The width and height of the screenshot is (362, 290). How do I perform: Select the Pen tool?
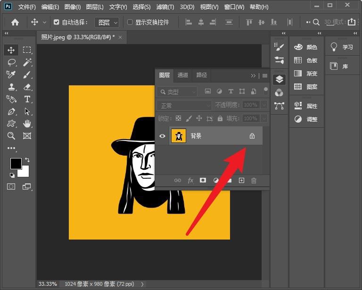click(11, 112)
